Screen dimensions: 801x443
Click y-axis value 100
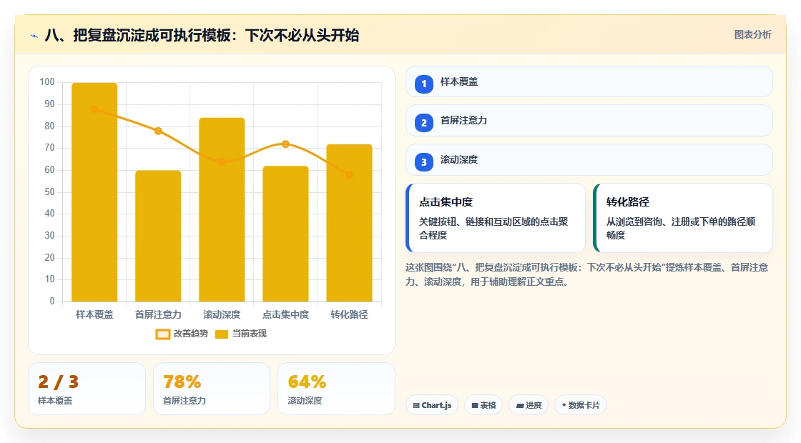click(47, 82)
